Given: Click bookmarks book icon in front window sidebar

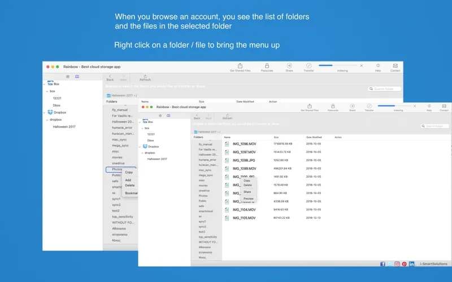Looking at the screenshot, I should point(168,116).
